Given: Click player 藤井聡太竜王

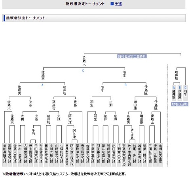Looking at the screenshot, I should 46,155.
